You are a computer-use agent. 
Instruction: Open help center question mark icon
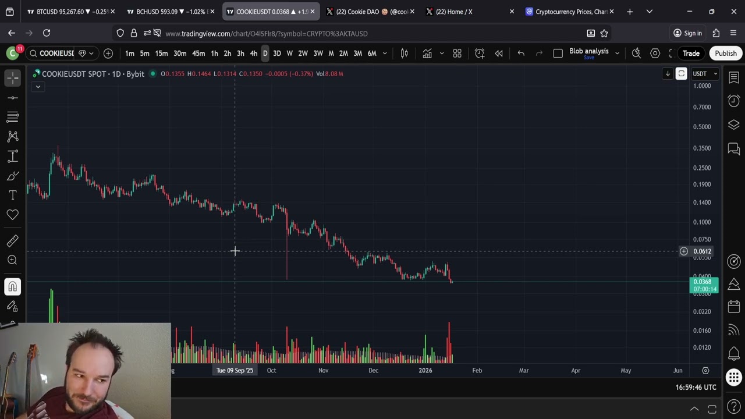[734, 408]
